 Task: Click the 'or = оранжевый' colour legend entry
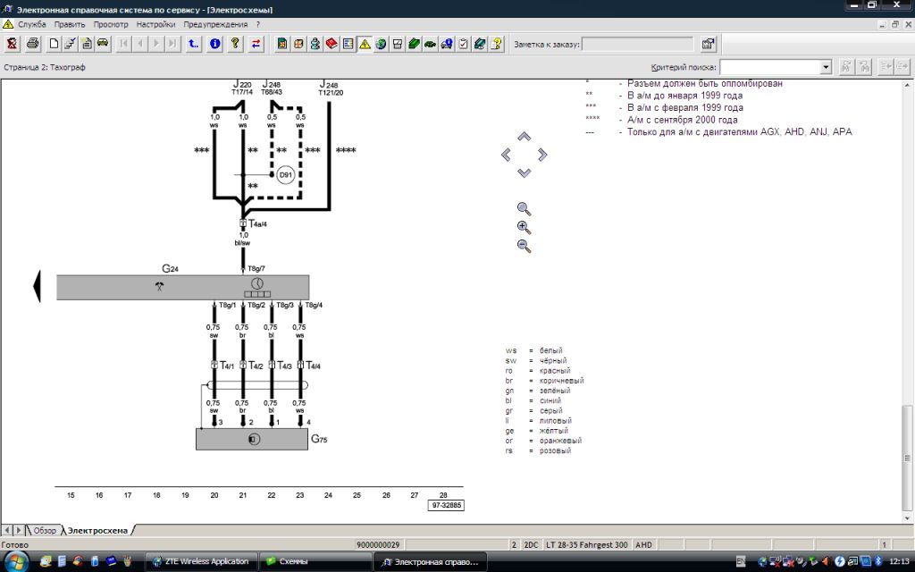(543, 441)
